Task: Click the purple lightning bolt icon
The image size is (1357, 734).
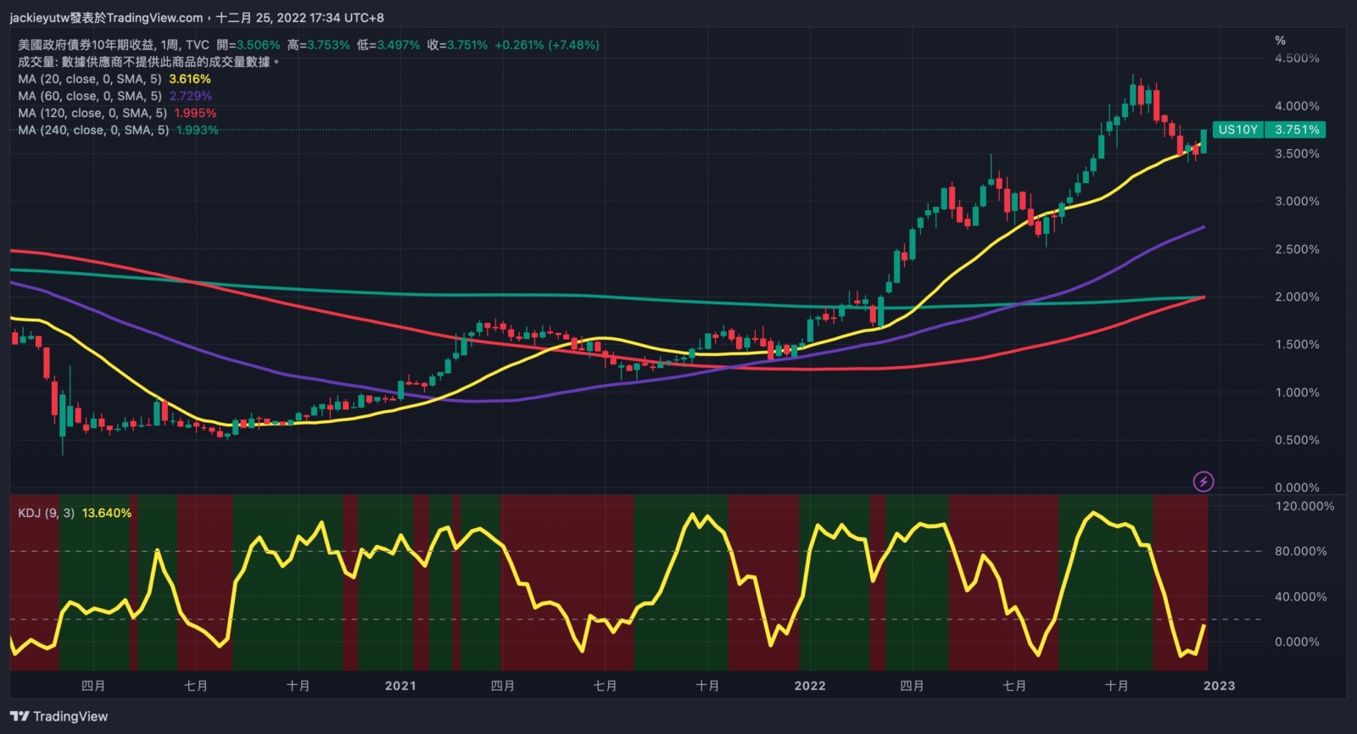Action: point(1203,481)
